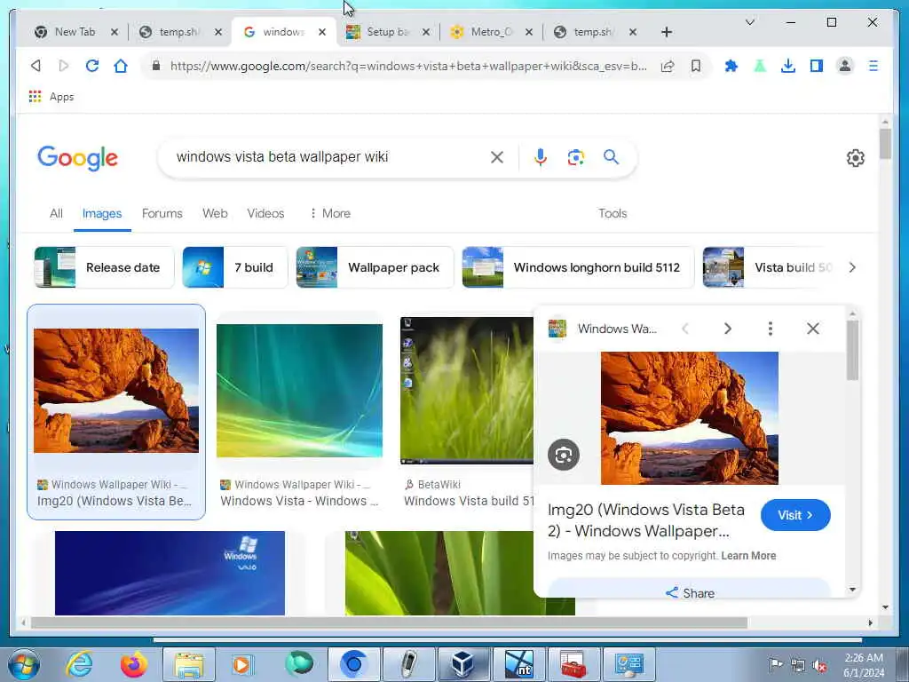The width and height of the screenshot is (909, 682).
Task: Open Windows Explorer folder in taskbar
Action: tap(189, 664)
